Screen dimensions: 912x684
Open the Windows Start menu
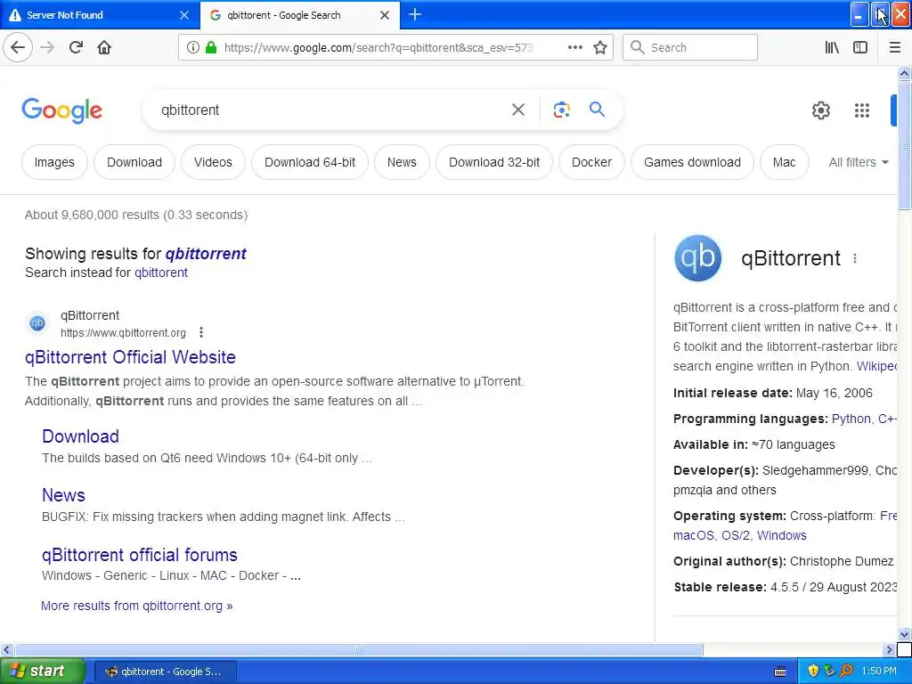43,671
